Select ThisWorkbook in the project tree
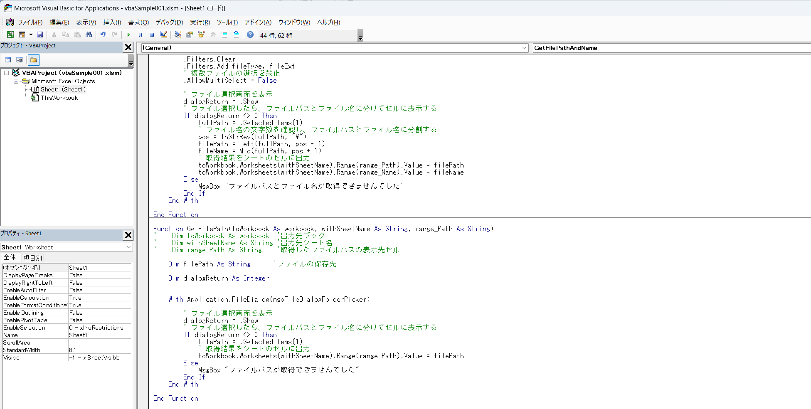The height and width of the screenshot is (409, 811). coord(59,98)
